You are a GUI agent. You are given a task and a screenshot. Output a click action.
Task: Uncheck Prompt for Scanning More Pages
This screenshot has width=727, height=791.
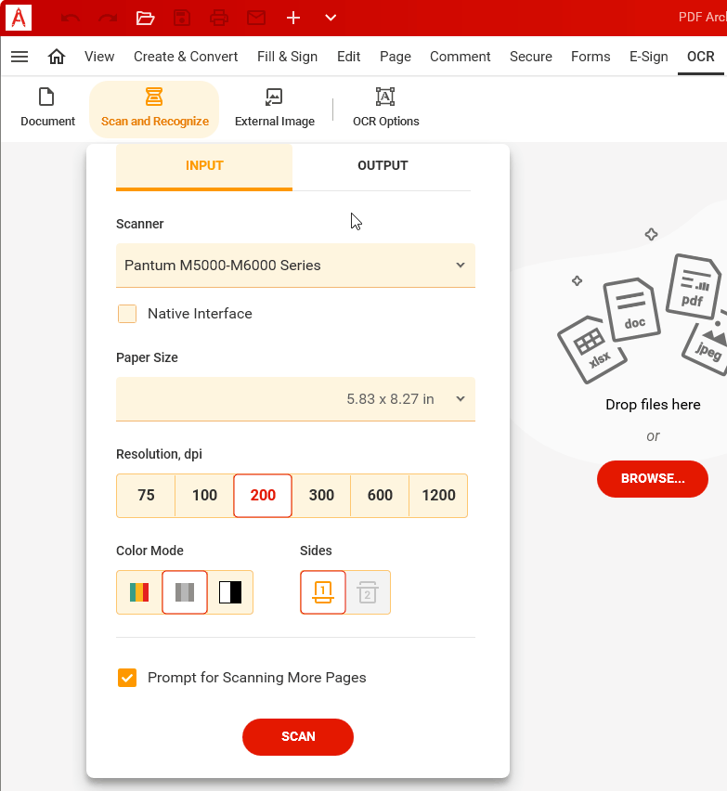(127, 678)
